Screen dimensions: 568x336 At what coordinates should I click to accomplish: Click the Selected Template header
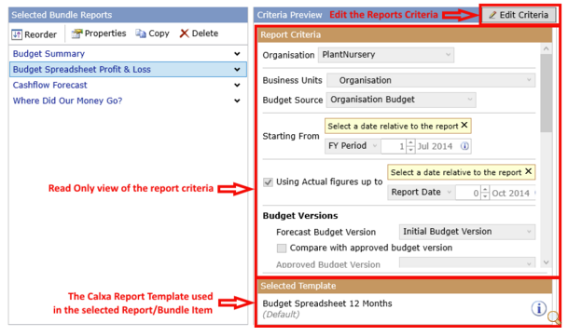[405, 286]
